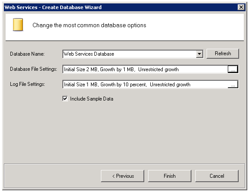Select the Database File Settings text field
249x192 pixels.
tap(146, 69)
